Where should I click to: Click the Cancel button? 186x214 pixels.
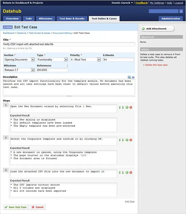tap(38, 207)
